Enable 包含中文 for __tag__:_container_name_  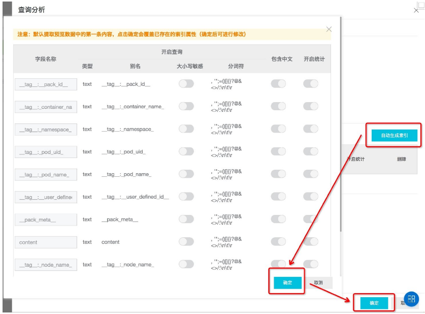[278, 106]
